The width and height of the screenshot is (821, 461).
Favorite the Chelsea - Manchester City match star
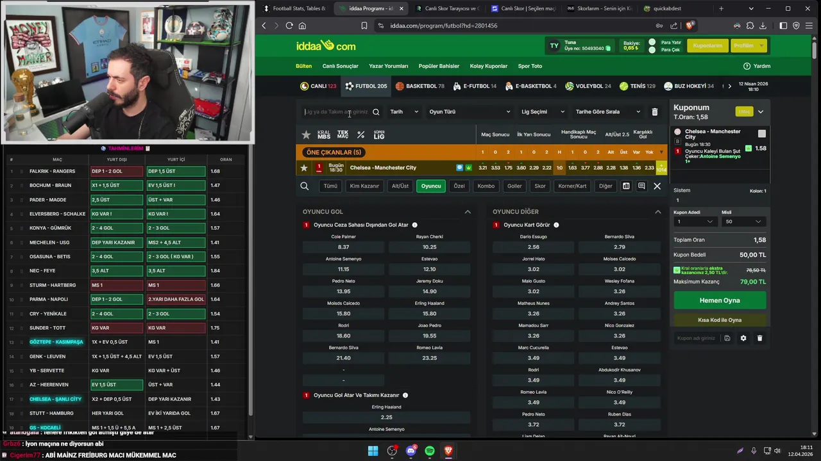pos(304,168)
